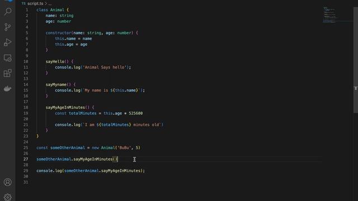The height and width of the screenshot is (201, 358).
Task: Click the sayMyname method name
Action: point(56,84)
